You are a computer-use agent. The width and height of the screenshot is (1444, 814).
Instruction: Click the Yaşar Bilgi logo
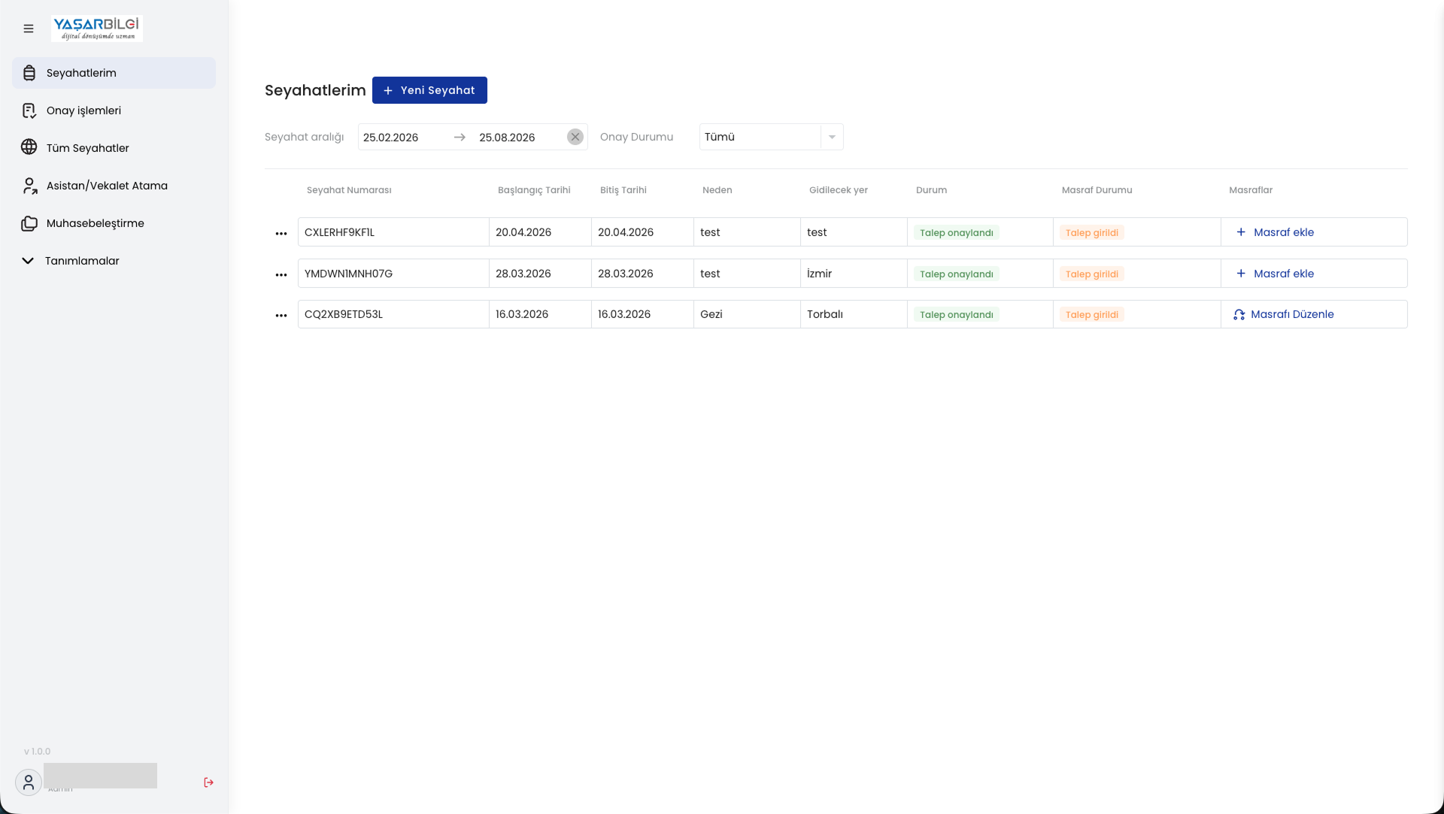(96, 28)
